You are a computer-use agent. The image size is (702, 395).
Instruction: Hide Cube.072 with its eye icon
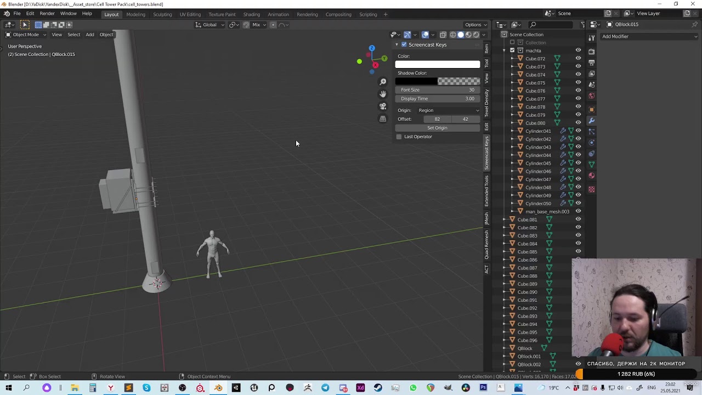click(578, 58)
